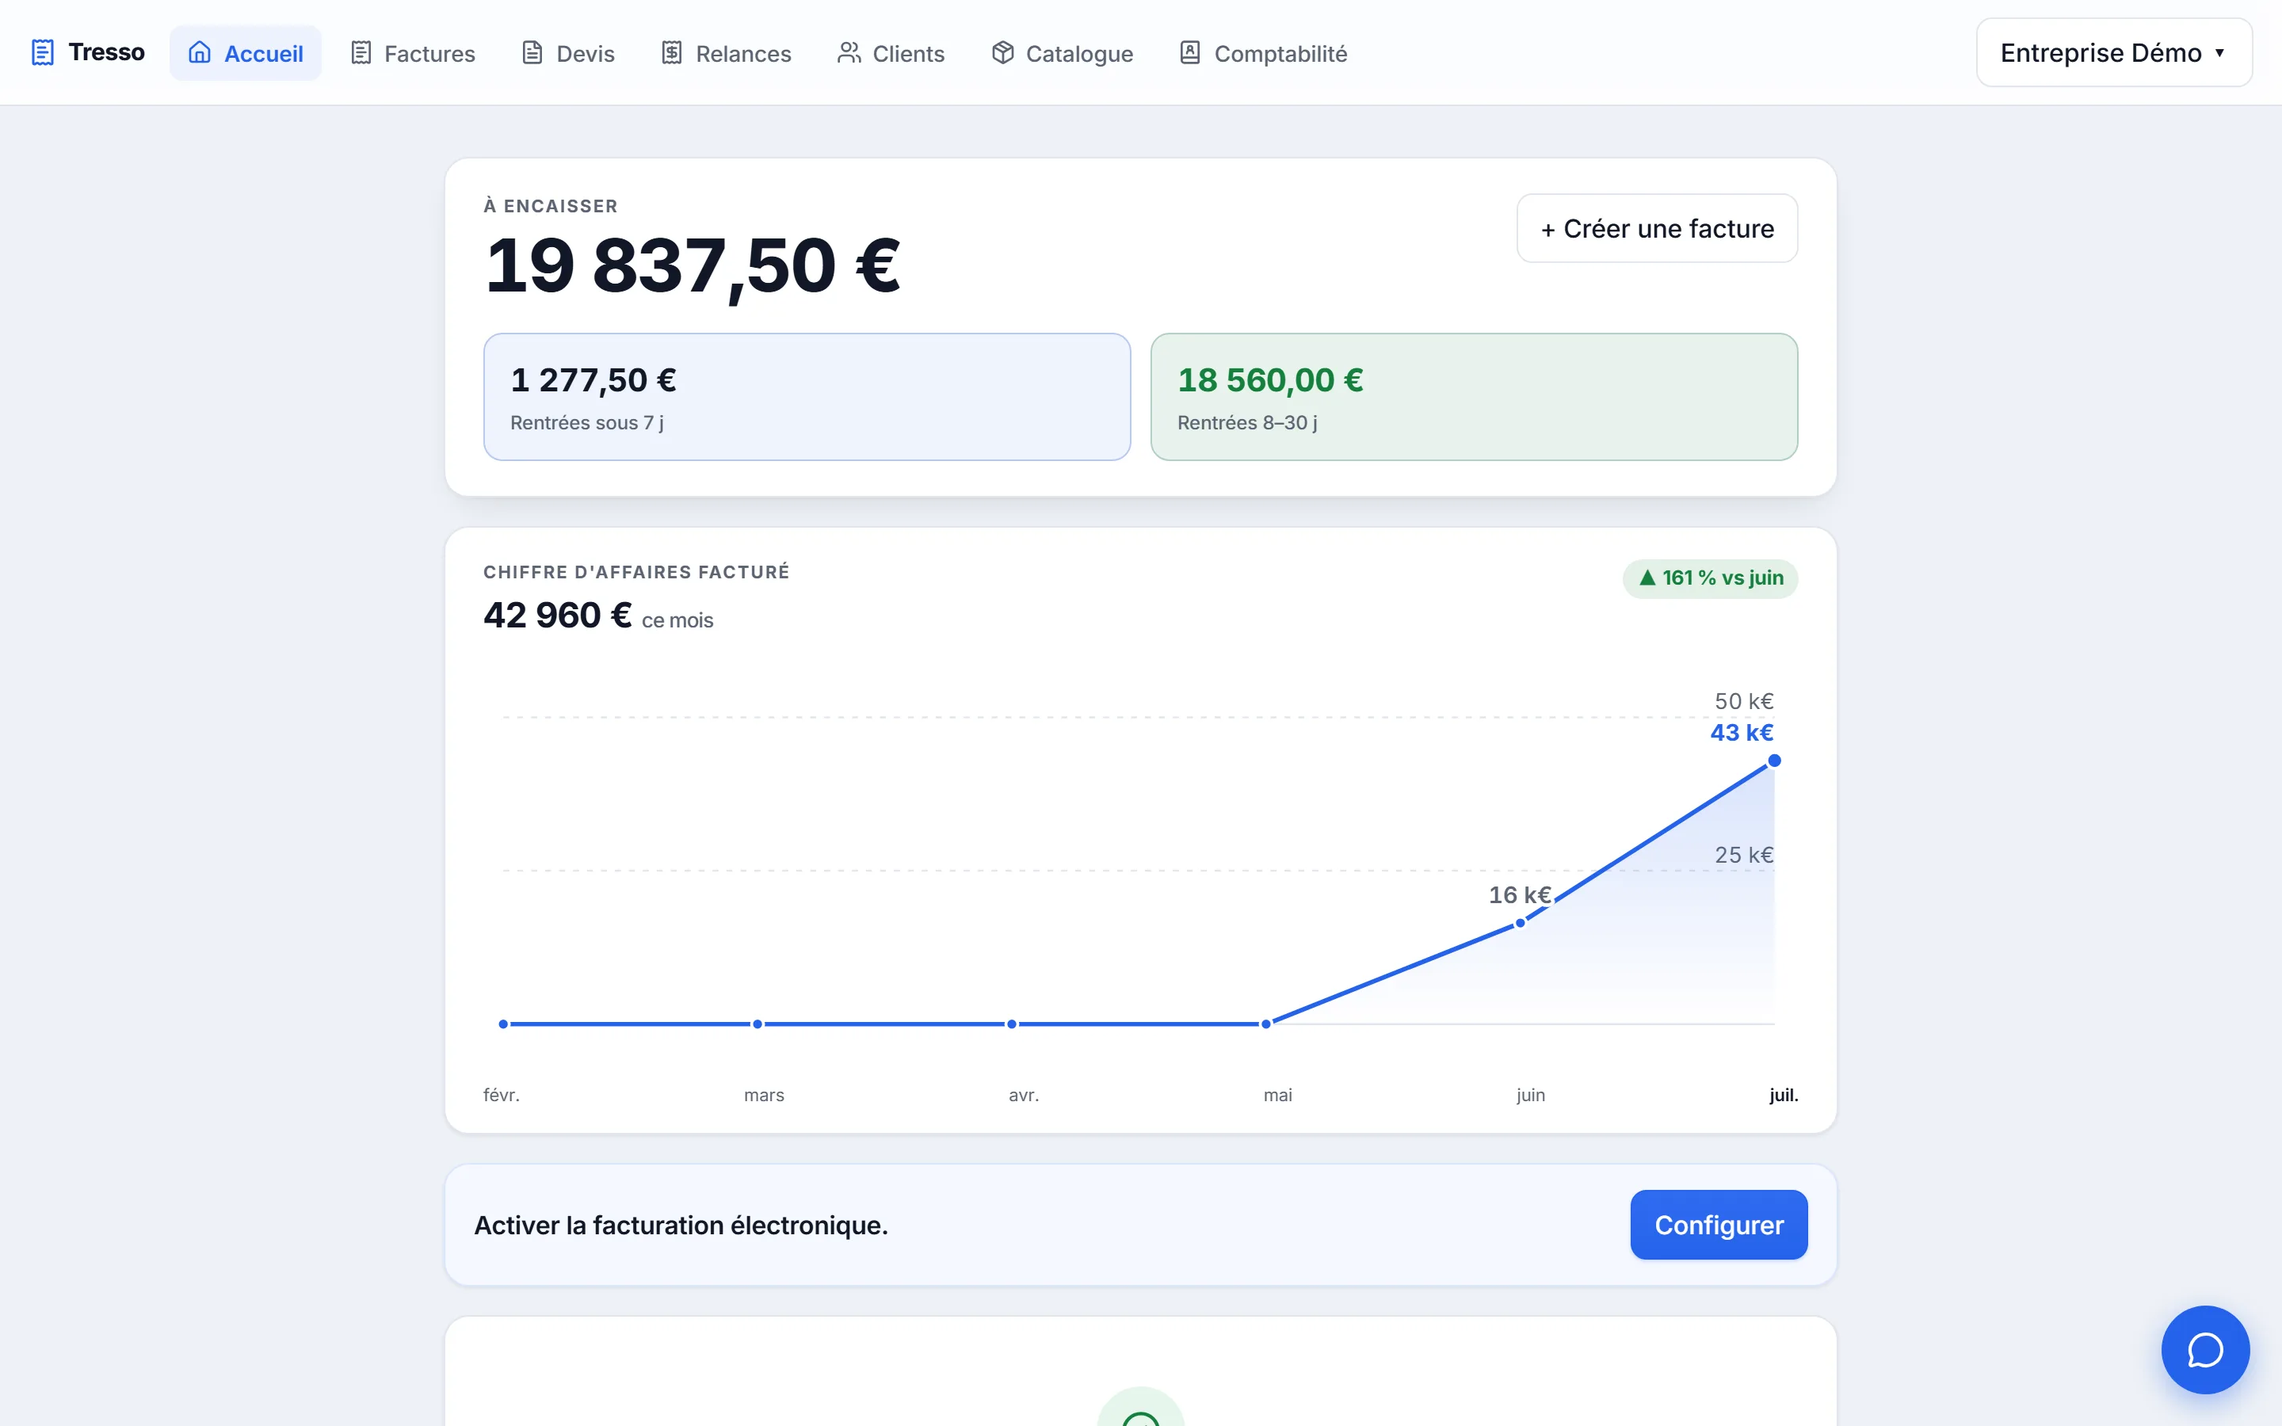Screen dimensions: 2282x1426
Task: Go to the Factures tab label
Action: (x=429, y=54)
